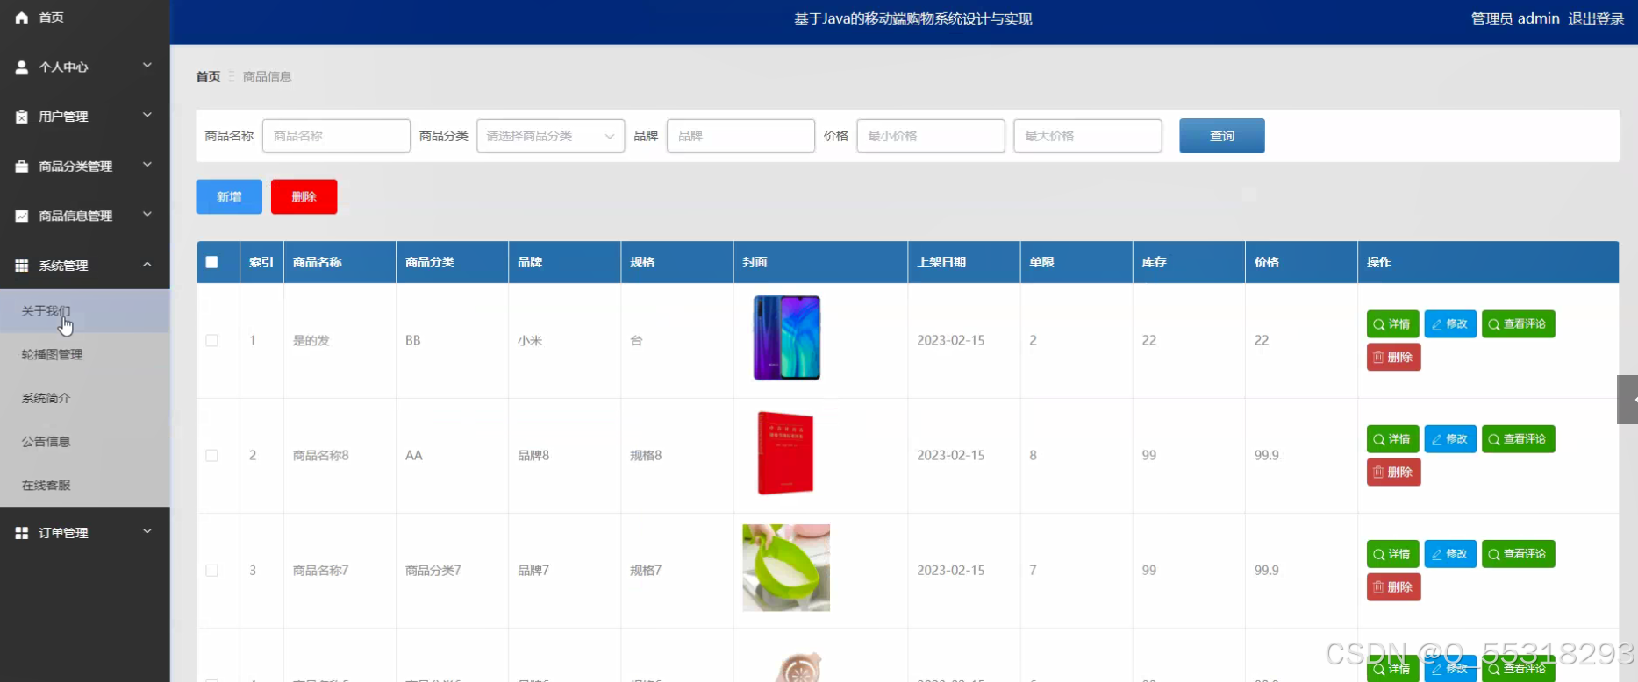The height and width of the screenshot is (682, 1638).
Task: Open the 关于我们 submenu item
Action: click(x=85, y=311)
